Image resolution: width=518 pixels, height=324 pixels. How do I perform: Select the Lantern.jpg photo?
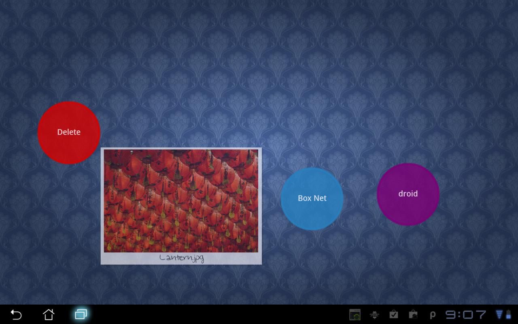[x=181, y=200]
